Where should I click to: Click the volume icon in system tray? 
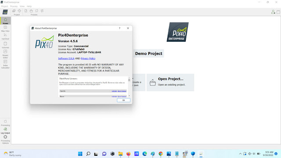click(254, 154)
